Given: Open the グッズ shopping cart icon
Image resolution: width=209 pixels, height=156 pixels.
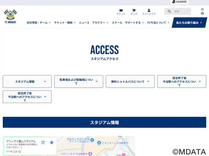Looking at the screenshot, I should [134, 12].
